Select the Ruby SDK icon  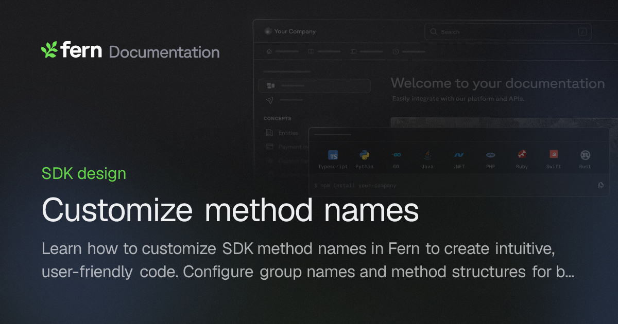(522, 155)
